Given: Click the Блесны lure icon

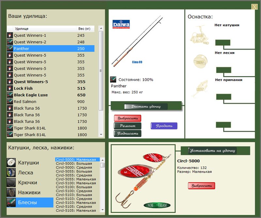Looking at the screenshot, I should [11, 202].
